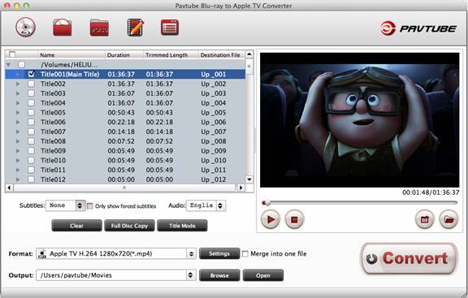
Task: Open the Format profile dropdown
Action: tap(116, 254)
